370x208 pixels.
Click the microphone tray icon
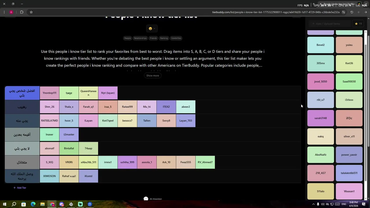coord(318,204)
